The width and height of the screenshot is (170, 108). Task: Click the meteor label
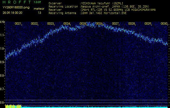pos(39,9)
